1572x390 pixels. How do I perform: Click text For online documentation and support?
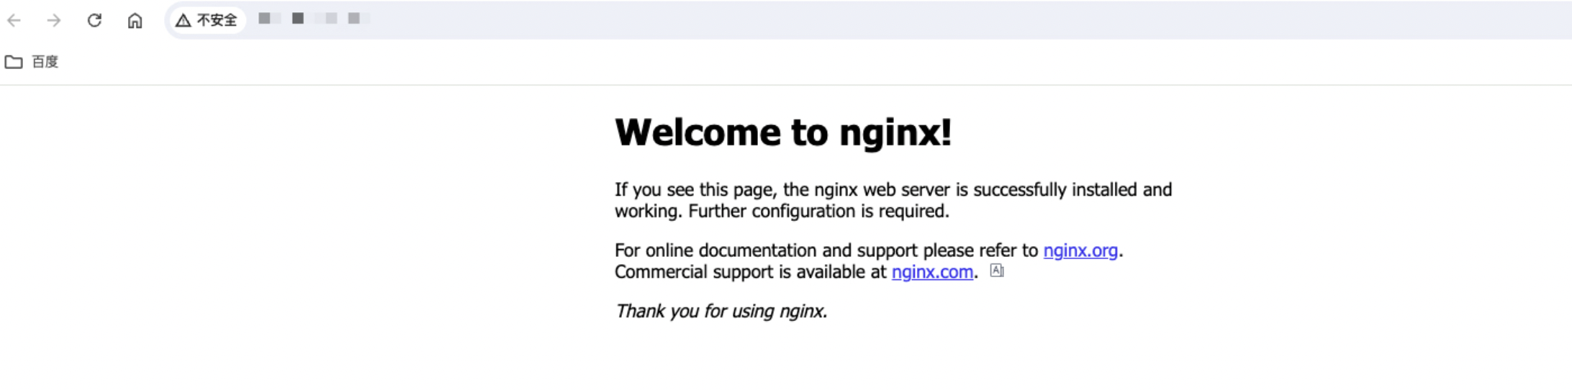point(767,250)
